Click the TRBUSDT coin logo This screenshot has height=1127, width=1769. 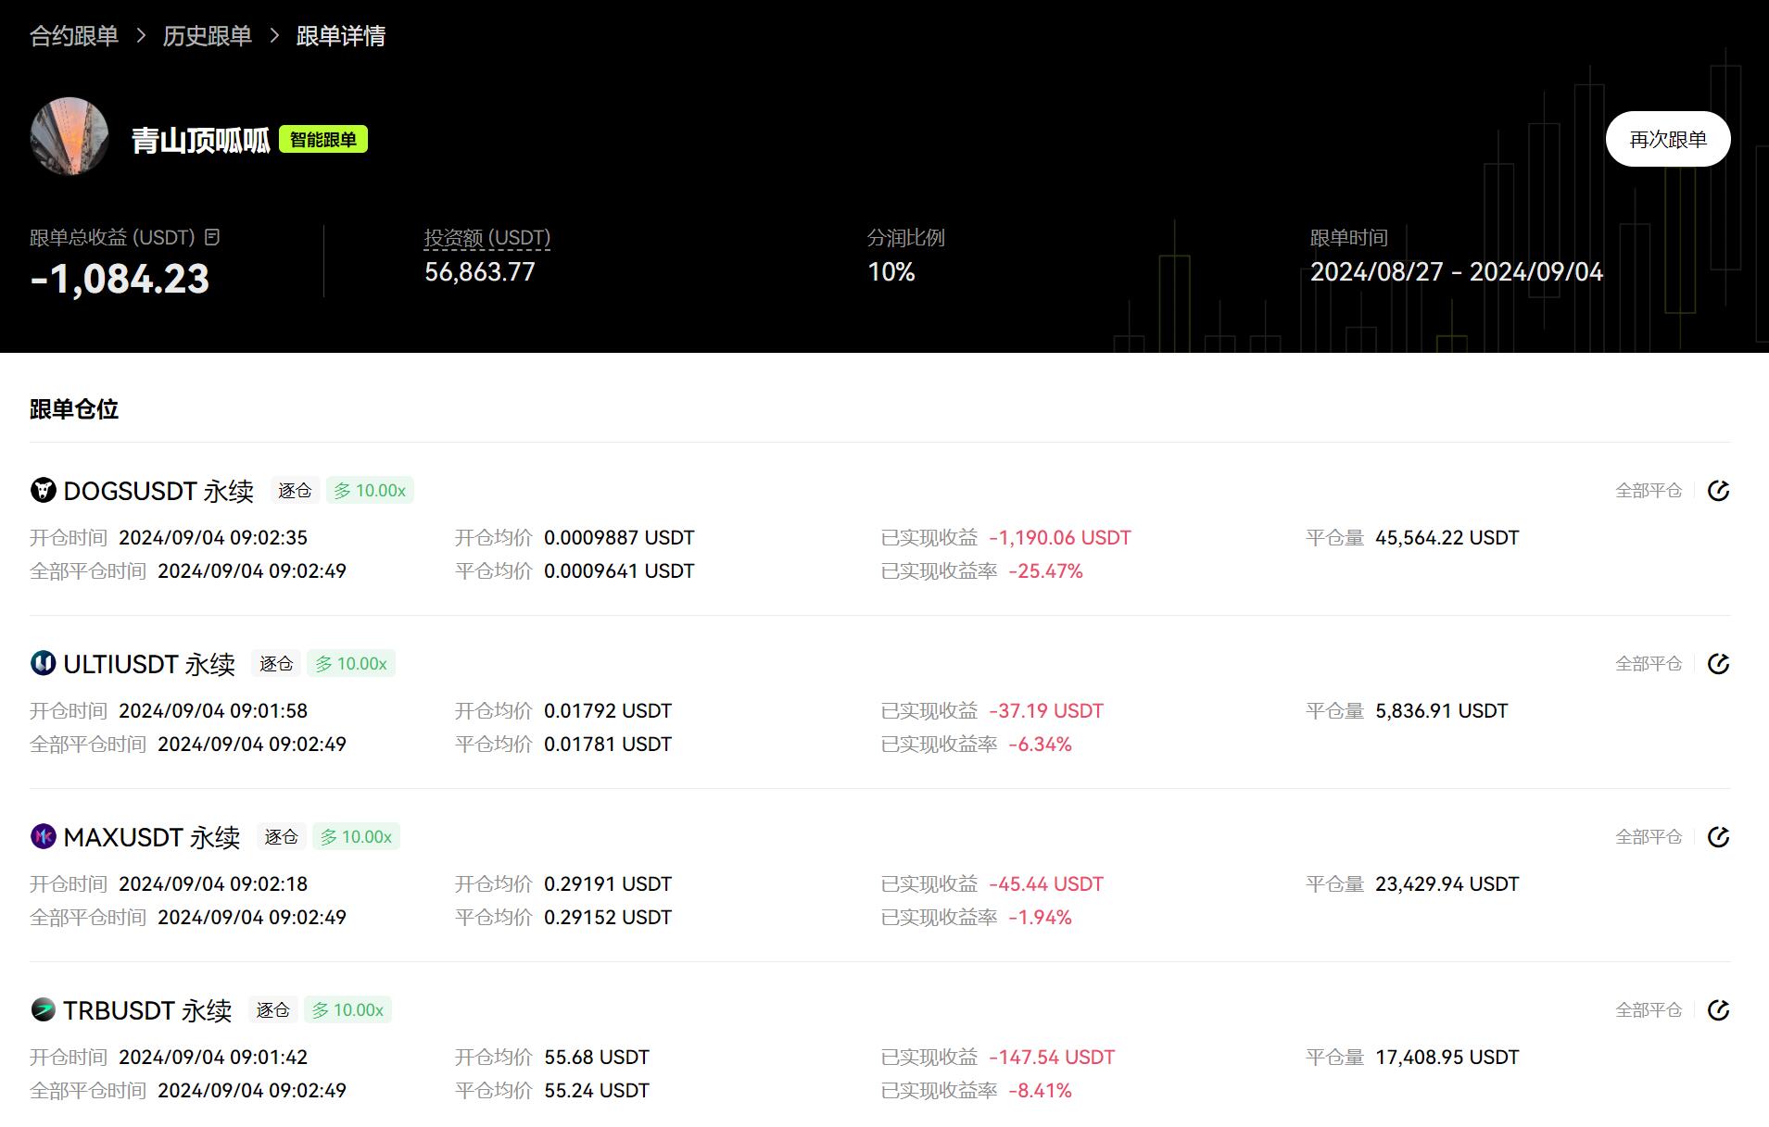pyautogui.click(x=44, y=1009)
